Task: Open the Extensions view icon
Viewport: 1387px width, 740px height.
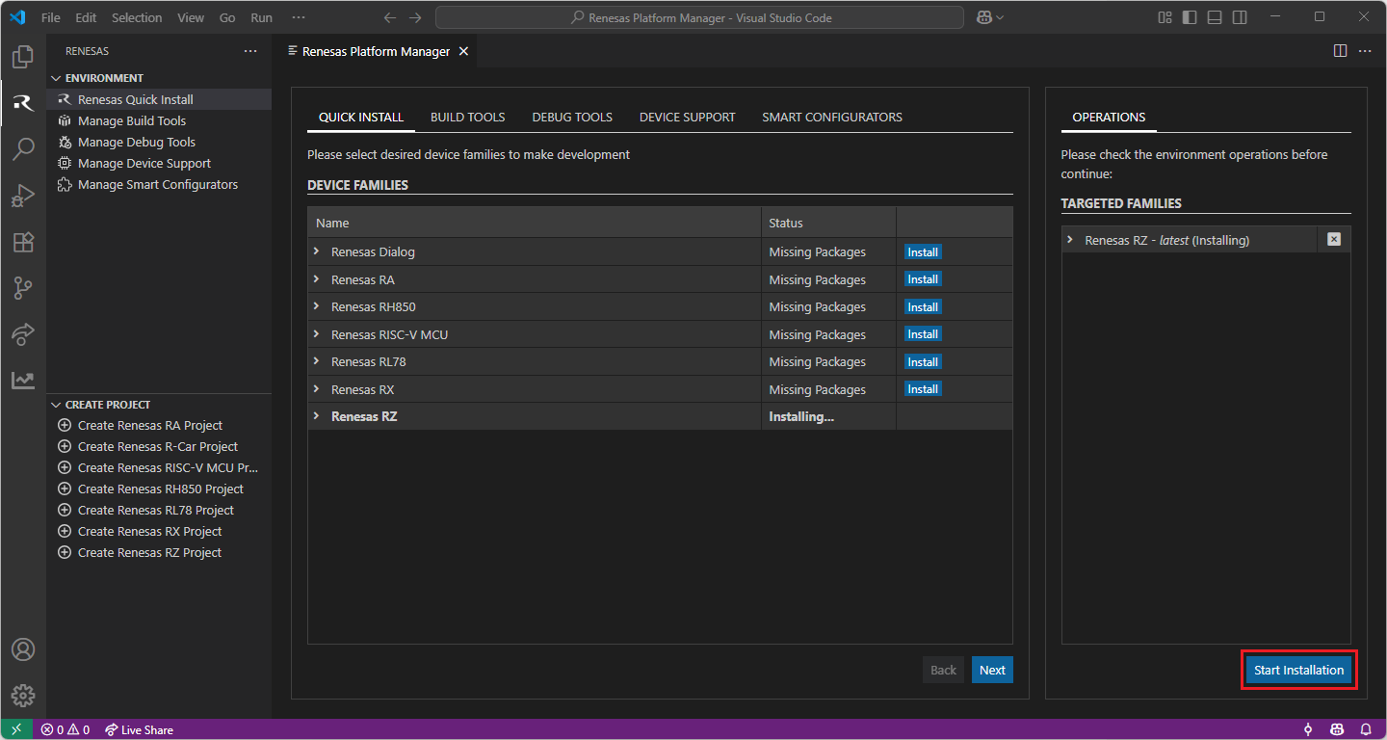Action: [x=23, y=242]
